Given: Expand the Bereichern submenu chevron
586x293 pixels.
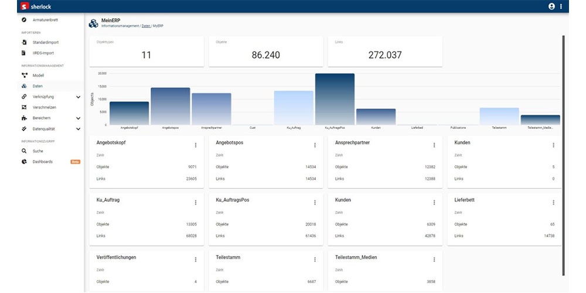Looking at the screenshot, I should click(78, 118).
